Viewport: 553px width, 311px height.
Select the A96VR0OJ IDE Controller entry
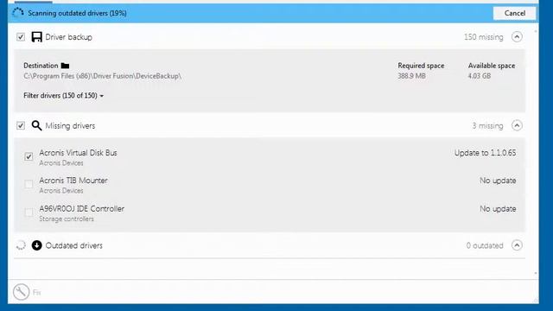(x=270, y=213)
